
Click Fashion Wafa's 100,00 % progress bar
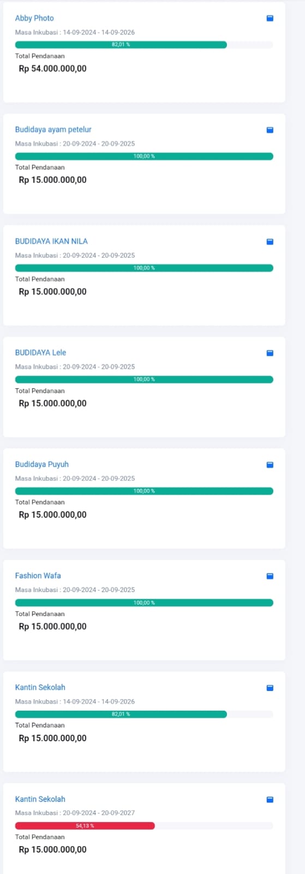coord(144,603)
